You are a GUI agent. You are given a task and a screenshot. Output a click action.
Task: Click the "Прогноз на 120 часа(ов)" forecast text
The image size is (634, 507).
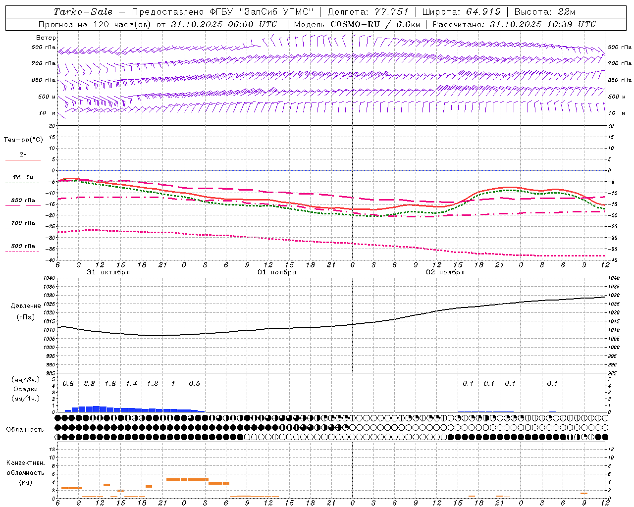pyautogui.click(x=95, y=24)
